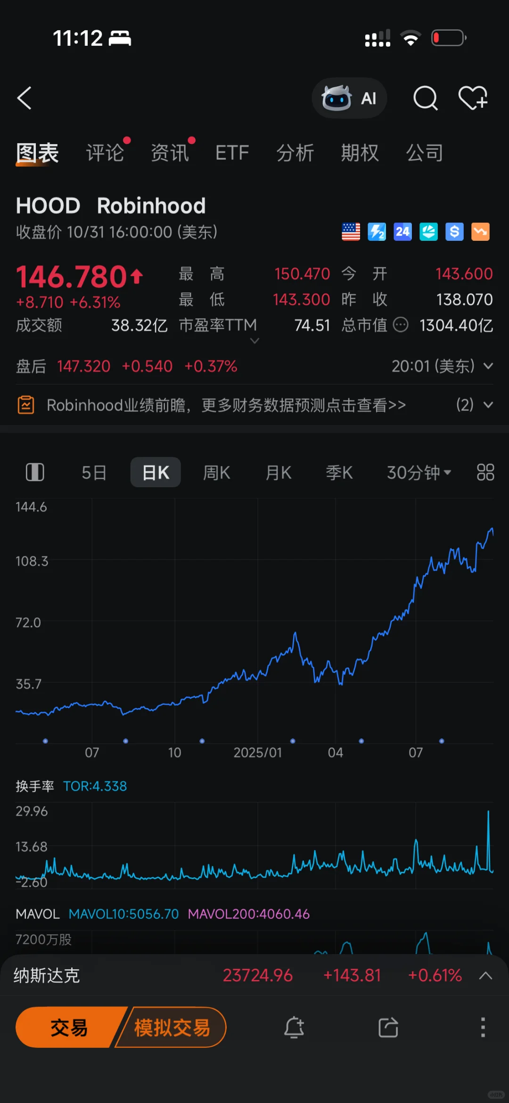The width and height of the screenshot is (509, 1103).
Task: Tap the blue event dot left of 07
Action: [x=45, y=741]
